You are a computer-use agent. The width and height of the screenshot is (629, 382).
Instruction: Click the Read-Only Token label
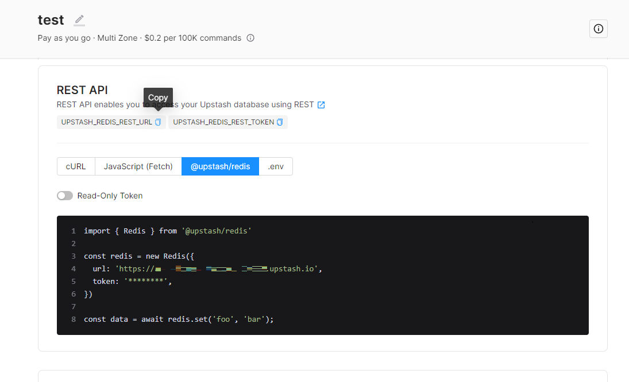tap(110, 196)
